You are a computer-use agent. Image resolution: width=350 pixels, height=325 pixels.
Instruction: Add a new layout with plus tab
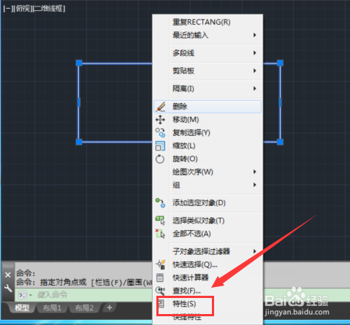coord(110,307)
